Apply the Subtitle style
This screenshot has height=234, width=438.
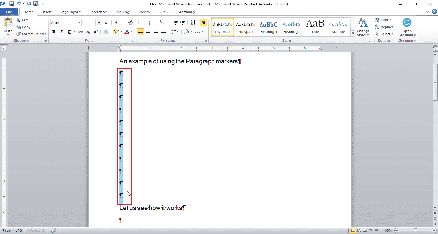click(x=338, y=27)
